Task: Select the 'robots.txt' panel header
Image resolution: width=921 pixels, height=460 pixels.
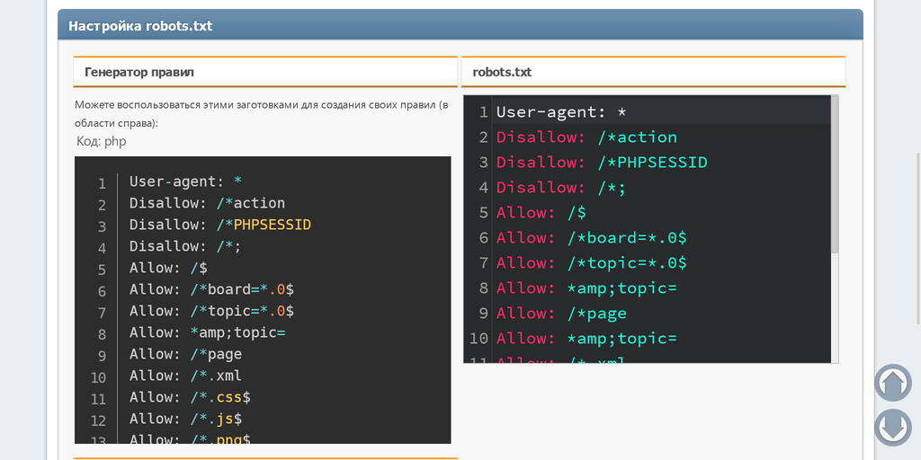Action: (502, 72)
